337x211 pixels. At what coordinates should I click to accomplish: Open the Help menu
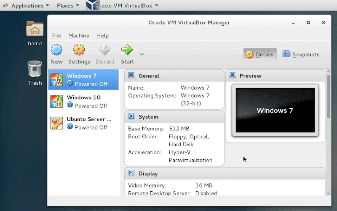point(102,36)
